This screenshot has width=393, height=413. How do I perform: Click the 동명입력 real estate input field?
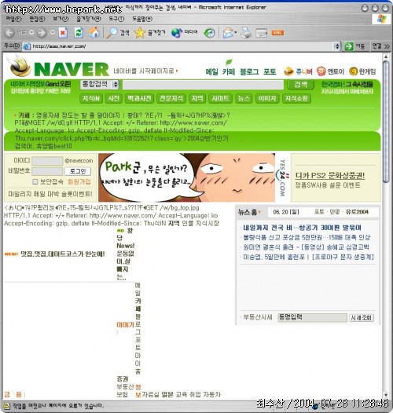click(x=312, y=318)
